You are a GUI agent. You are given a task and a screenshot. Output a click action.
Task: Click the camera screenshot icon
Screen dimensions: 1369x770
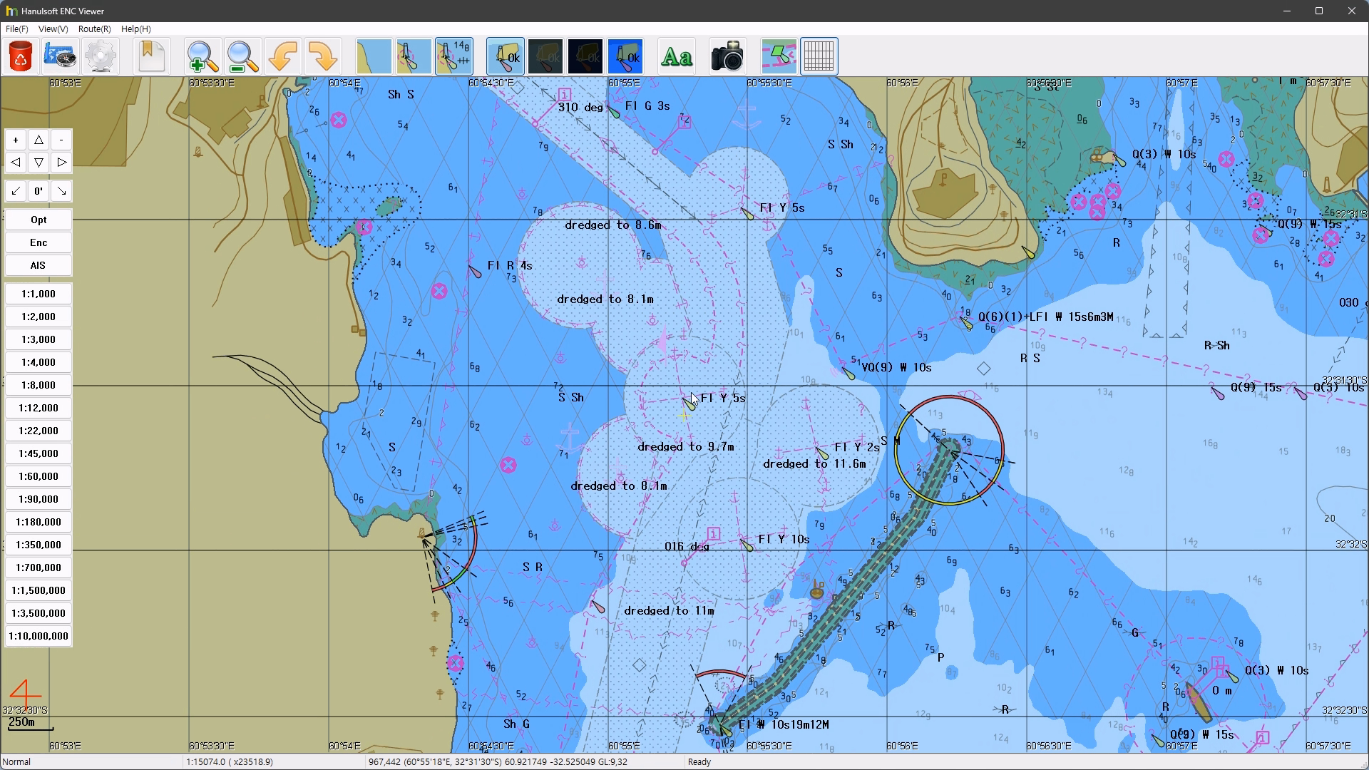tap(727, 56)
